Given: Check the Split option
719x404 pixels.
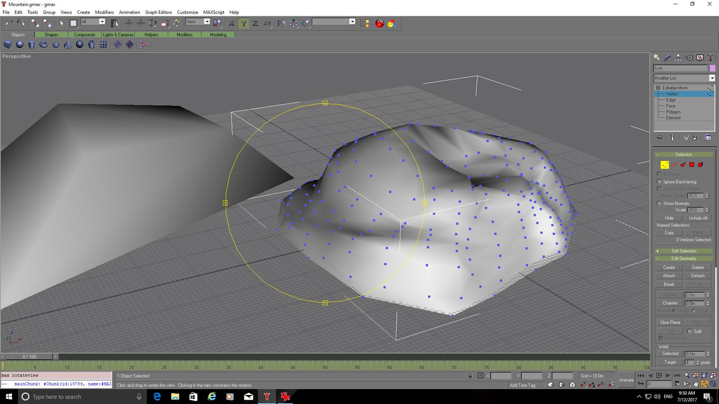Looking at the screenshot, I should point(690,331).
